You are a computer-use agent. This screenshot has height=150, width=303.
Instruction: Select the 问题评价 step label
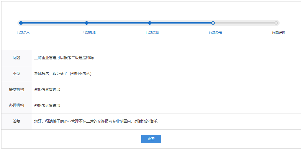pyautogui.click(x=279, y=32)
